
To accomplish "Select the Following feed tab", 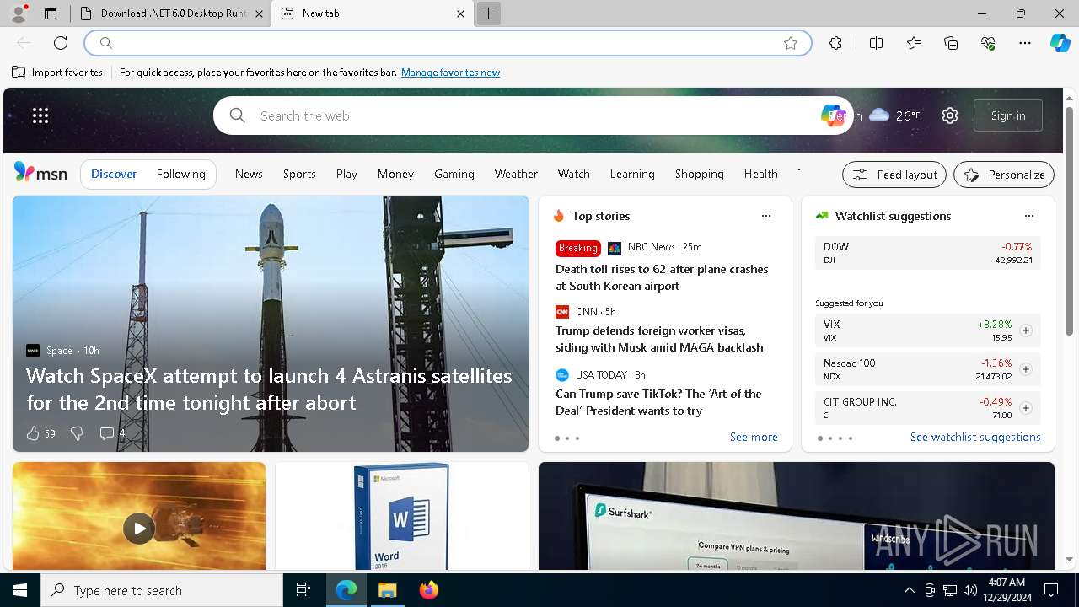I will tap(181, 174).
